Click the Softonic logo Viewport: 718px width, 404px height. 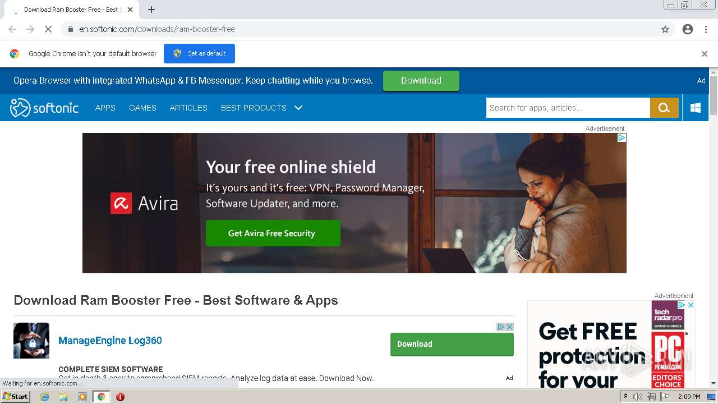44,108
